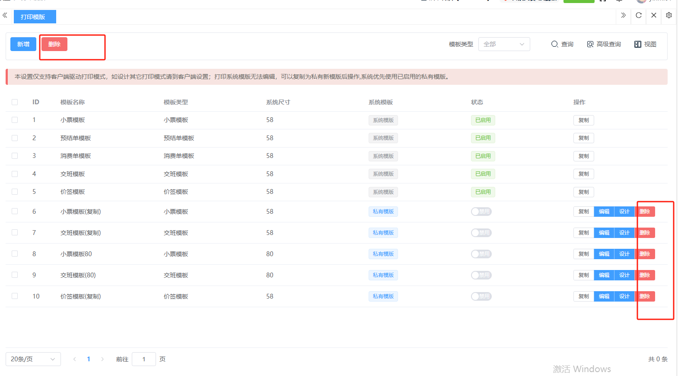Image resolution: width=678 pixels, height=376 pixels.
Task: Check the select-all checkbox in table header
Action: (x=15, y=102)
